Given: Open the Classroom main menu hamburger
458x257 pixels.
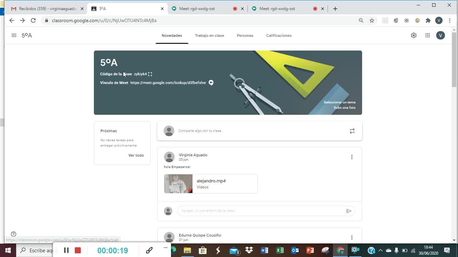Looking at the screenshot, I should click(14, 35).
